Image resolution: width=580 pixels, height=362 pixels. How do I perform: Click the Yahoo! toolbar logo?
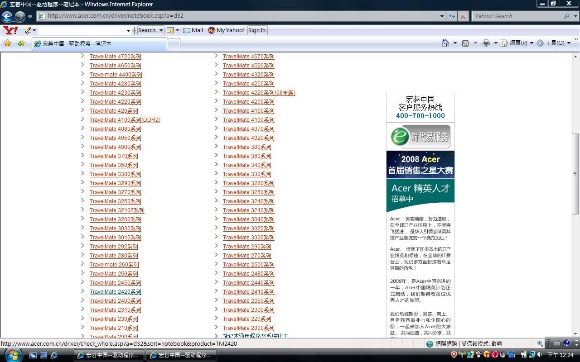click(10, 30)
